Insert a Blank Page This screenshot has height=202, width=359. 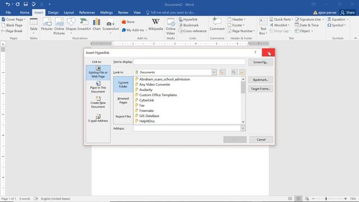tap(12, 25)
